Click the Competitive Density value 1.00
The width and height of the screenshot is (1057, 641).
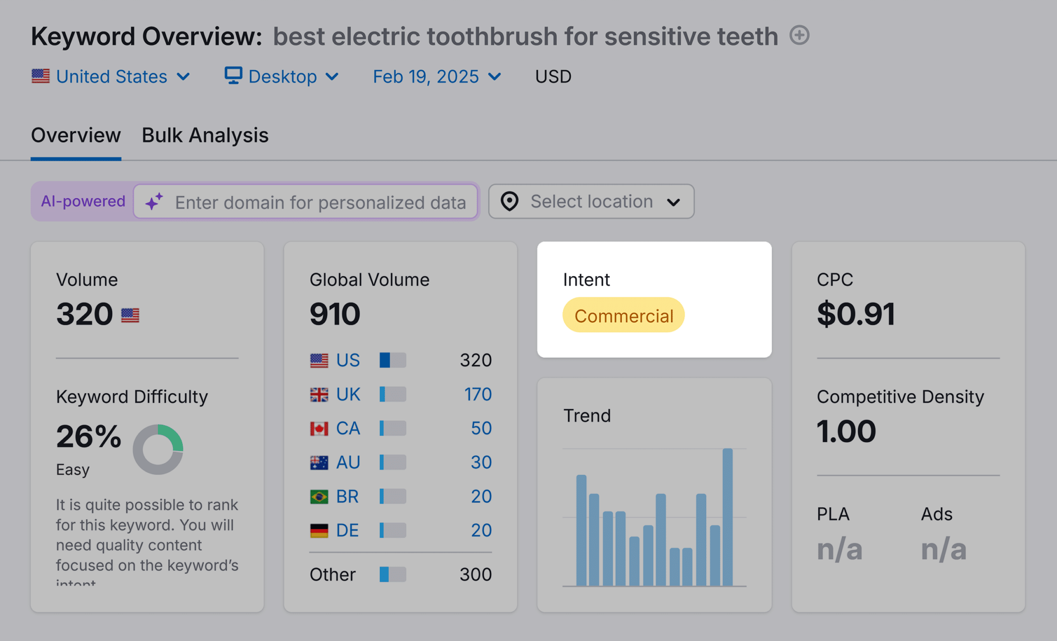(x=846, y=431)
